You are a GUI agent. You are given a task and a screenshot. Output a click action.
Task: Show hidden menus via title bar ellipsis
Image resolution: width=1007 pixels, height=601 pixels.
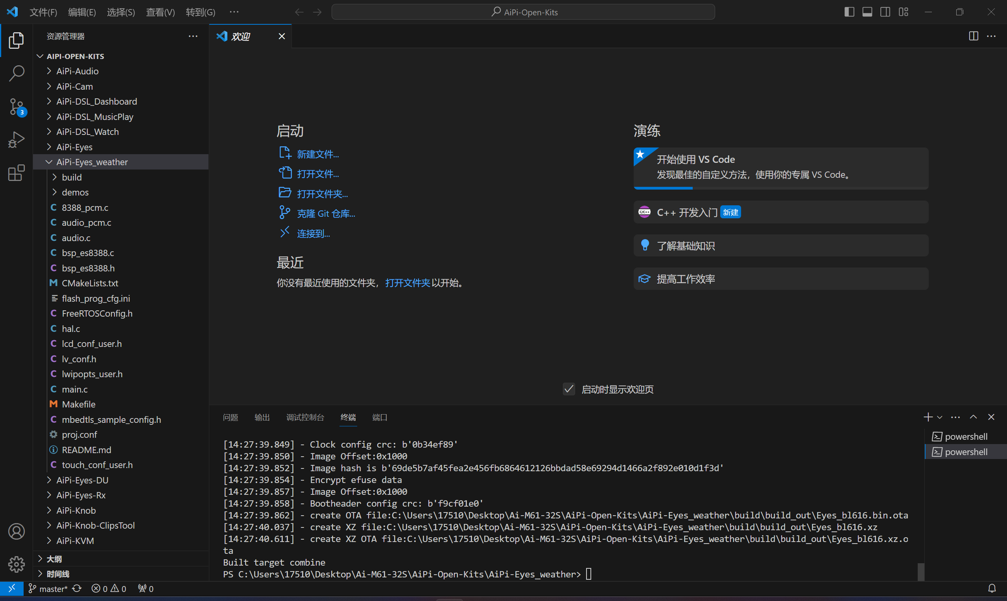click(234, 12)
